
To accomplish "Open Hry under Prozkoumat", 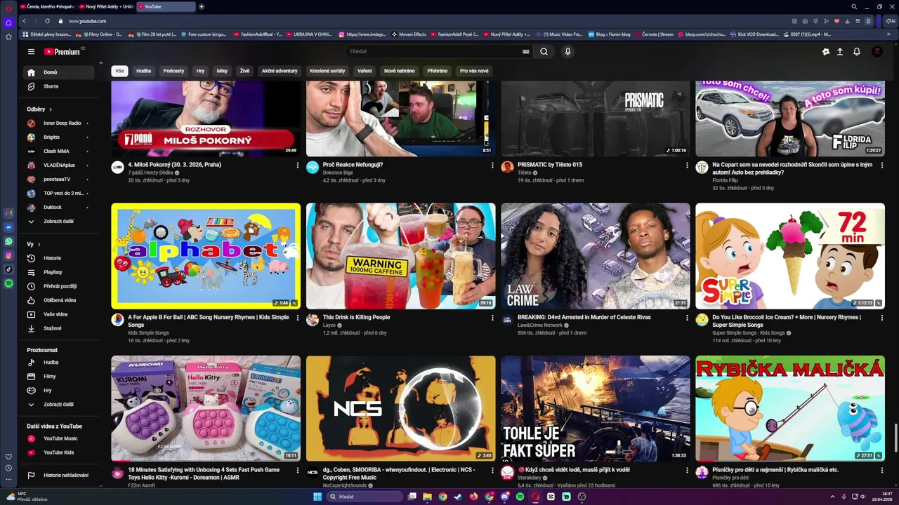I will pos(59,391).
